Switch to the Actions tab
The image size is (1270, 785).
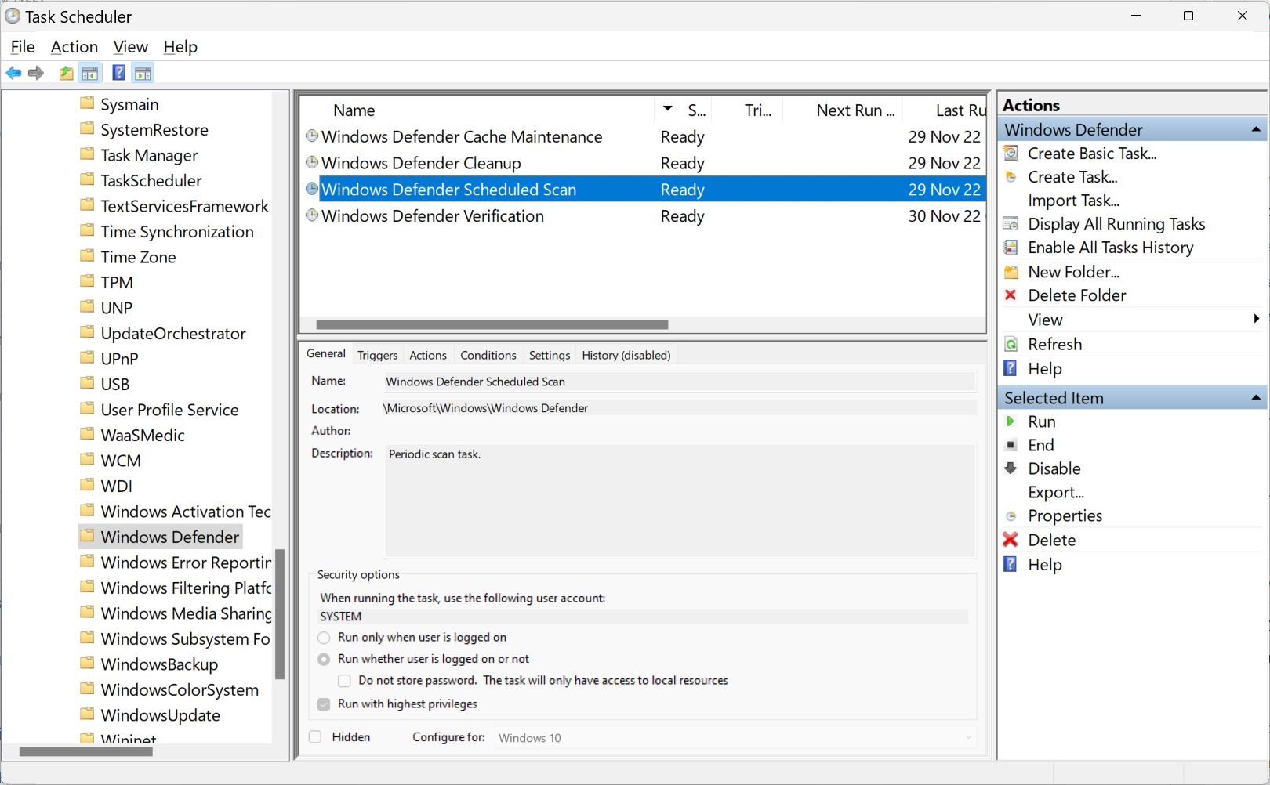[428, 355]
